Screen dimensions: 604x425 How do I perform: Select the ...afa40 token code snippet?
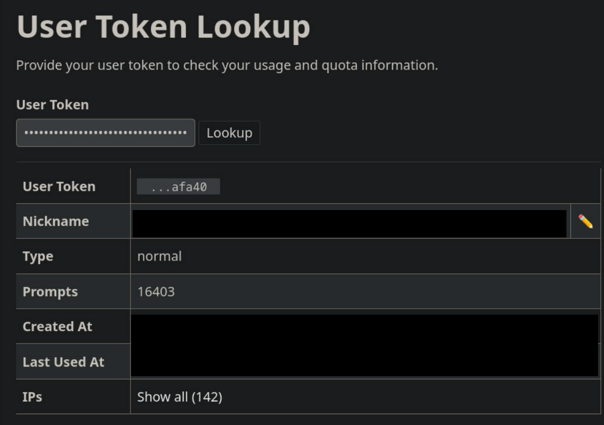pos(178,187)
